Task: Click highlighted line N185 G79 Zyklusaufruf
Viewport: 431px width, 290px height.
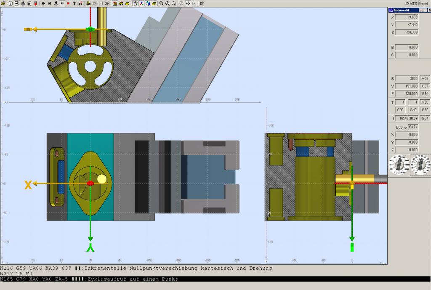Action: (215, 279)
